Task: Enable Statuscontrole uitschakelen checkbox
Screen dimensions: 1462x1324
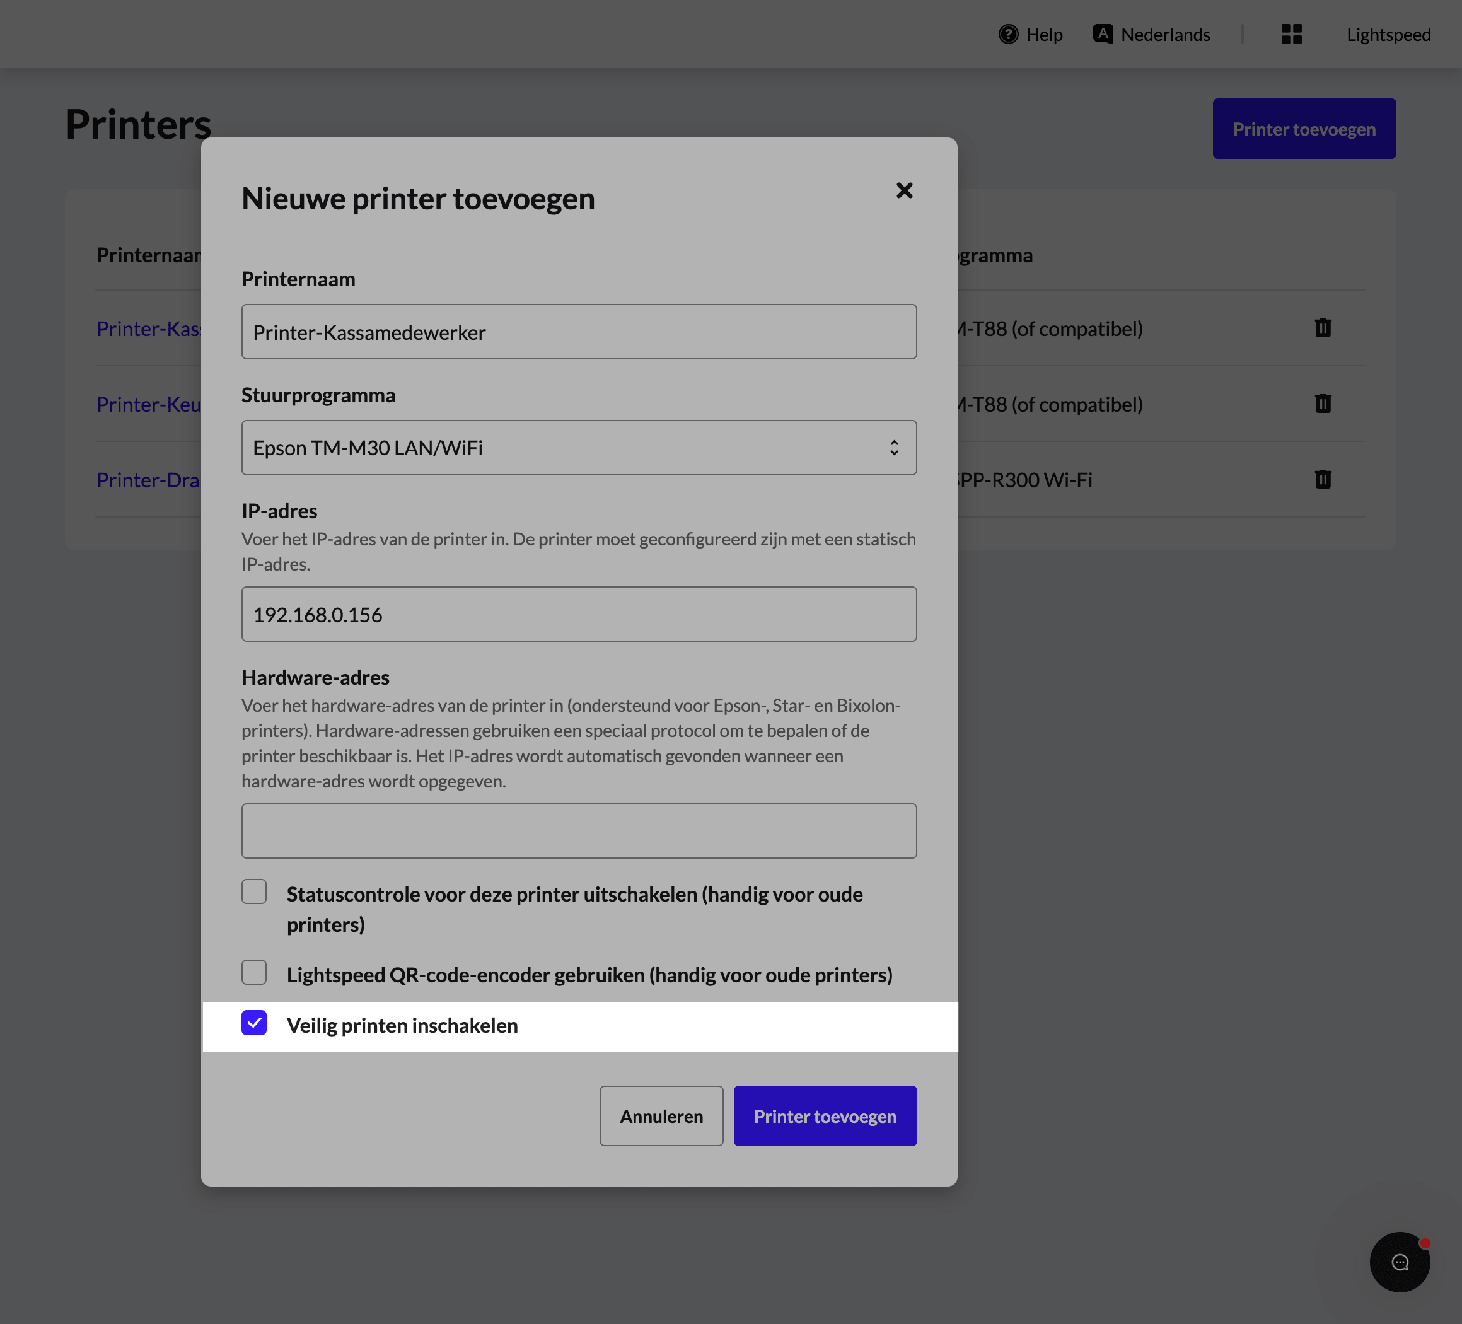Action: point(254,892)
